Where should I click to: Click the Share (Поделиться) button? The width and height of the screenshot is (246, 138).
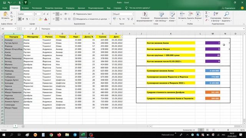(228, 8)
